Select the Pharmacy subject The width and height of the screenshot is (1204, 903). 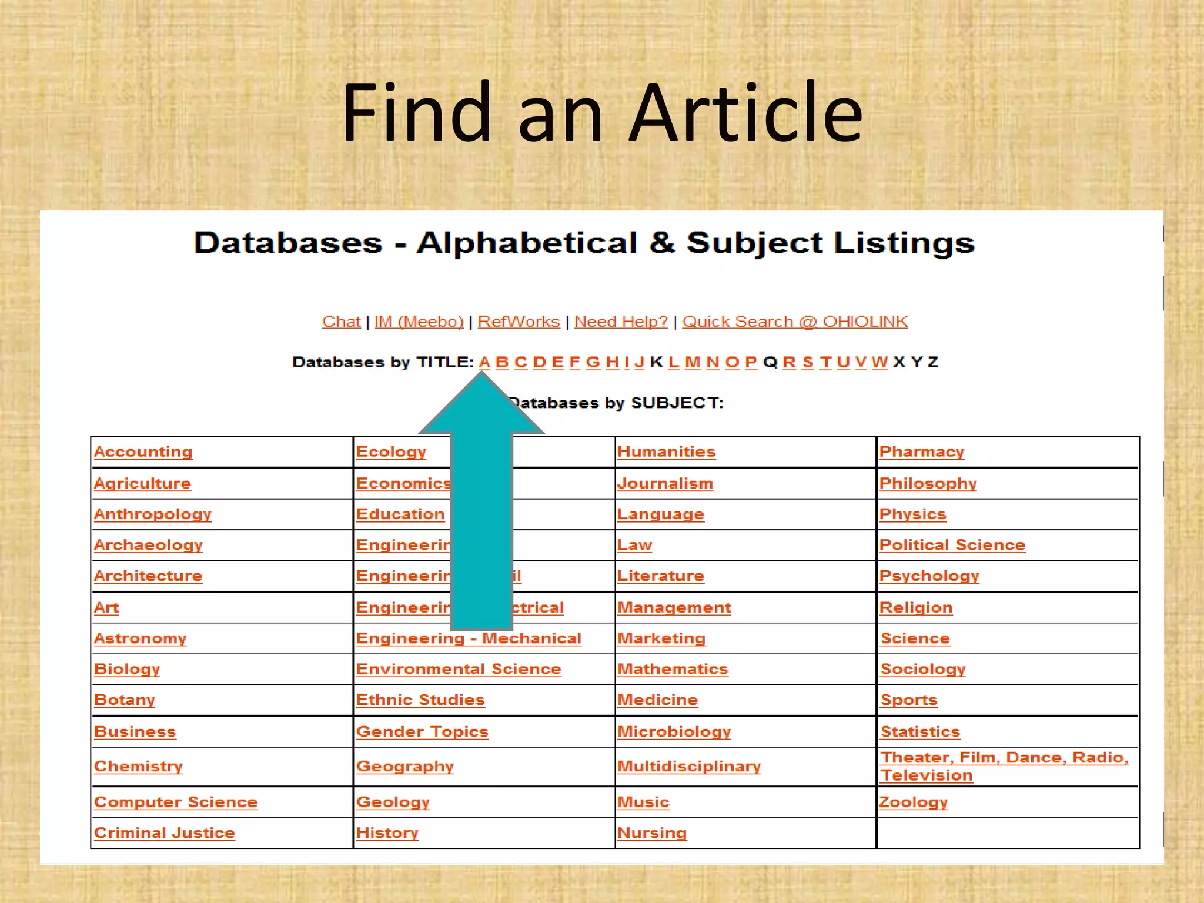(922, 451)
